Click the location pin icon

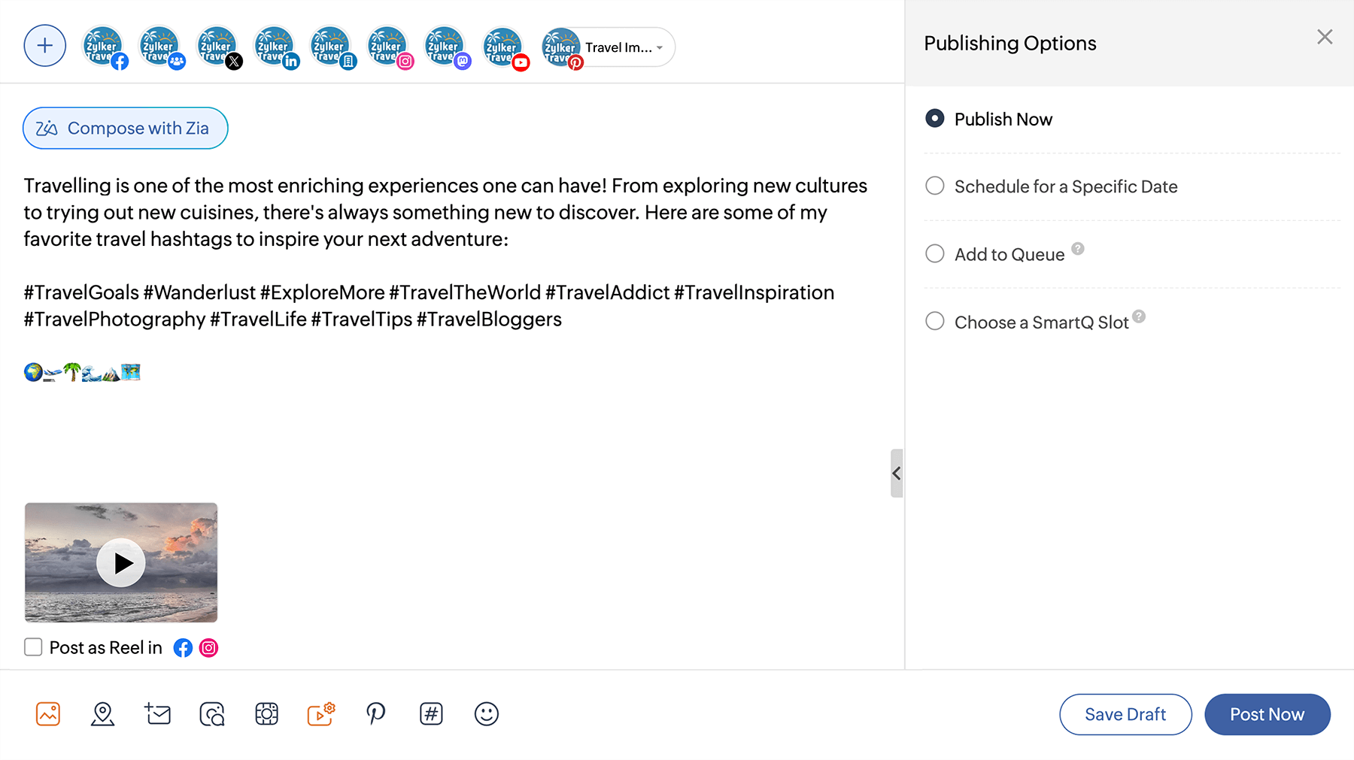[103, 714]
